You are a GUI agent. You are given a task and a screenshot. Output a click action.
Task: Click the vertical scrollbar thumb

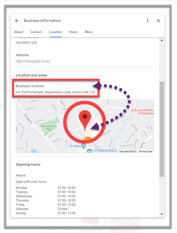[x=162, y=129]
